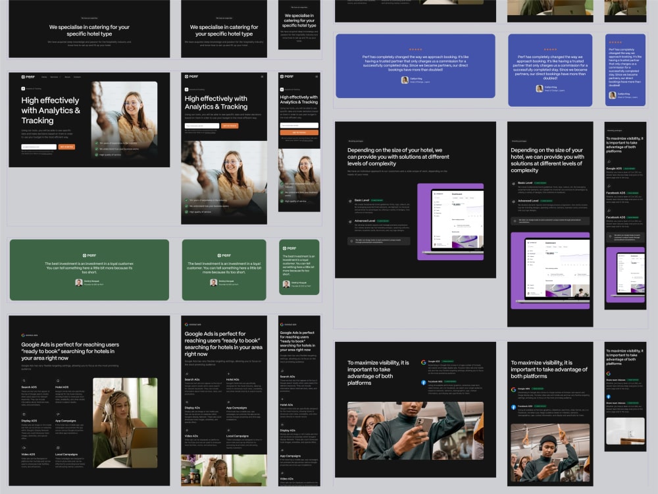This screenshot has height=494, width=658.
Task: Click the Display ADS icon in desktop Google Ads section
Action: [x=24, y=414]
